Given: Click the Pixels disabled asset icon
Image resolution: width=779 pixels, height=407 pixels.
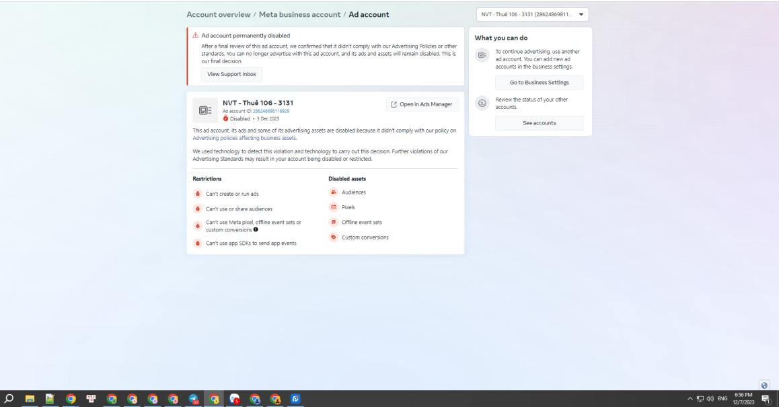Looking at the screenshot, I should [334, 207].
